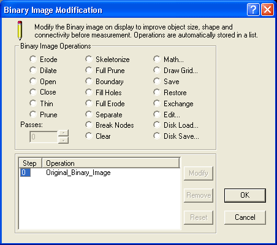Click the Cancel button
The height and width of the screenshot is (245, 277).
[x=245, y=217]
